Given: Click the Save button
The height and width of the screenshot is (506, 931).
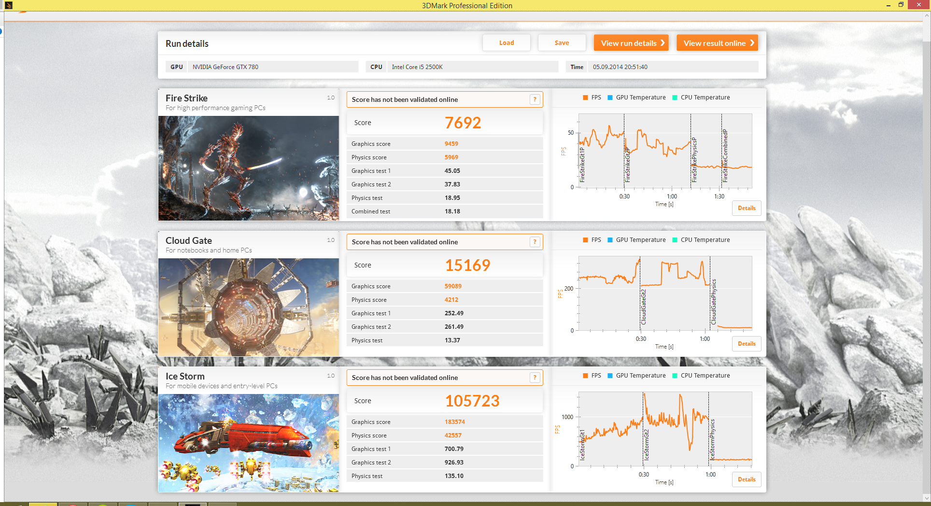Looking at the screenshot, I should coord(562,42).
